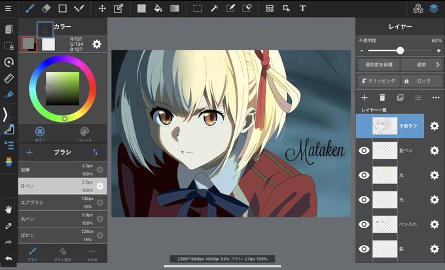
Task: Toggle the Layers panel icon
Action: pyautogui.click(x=434, y=9)
